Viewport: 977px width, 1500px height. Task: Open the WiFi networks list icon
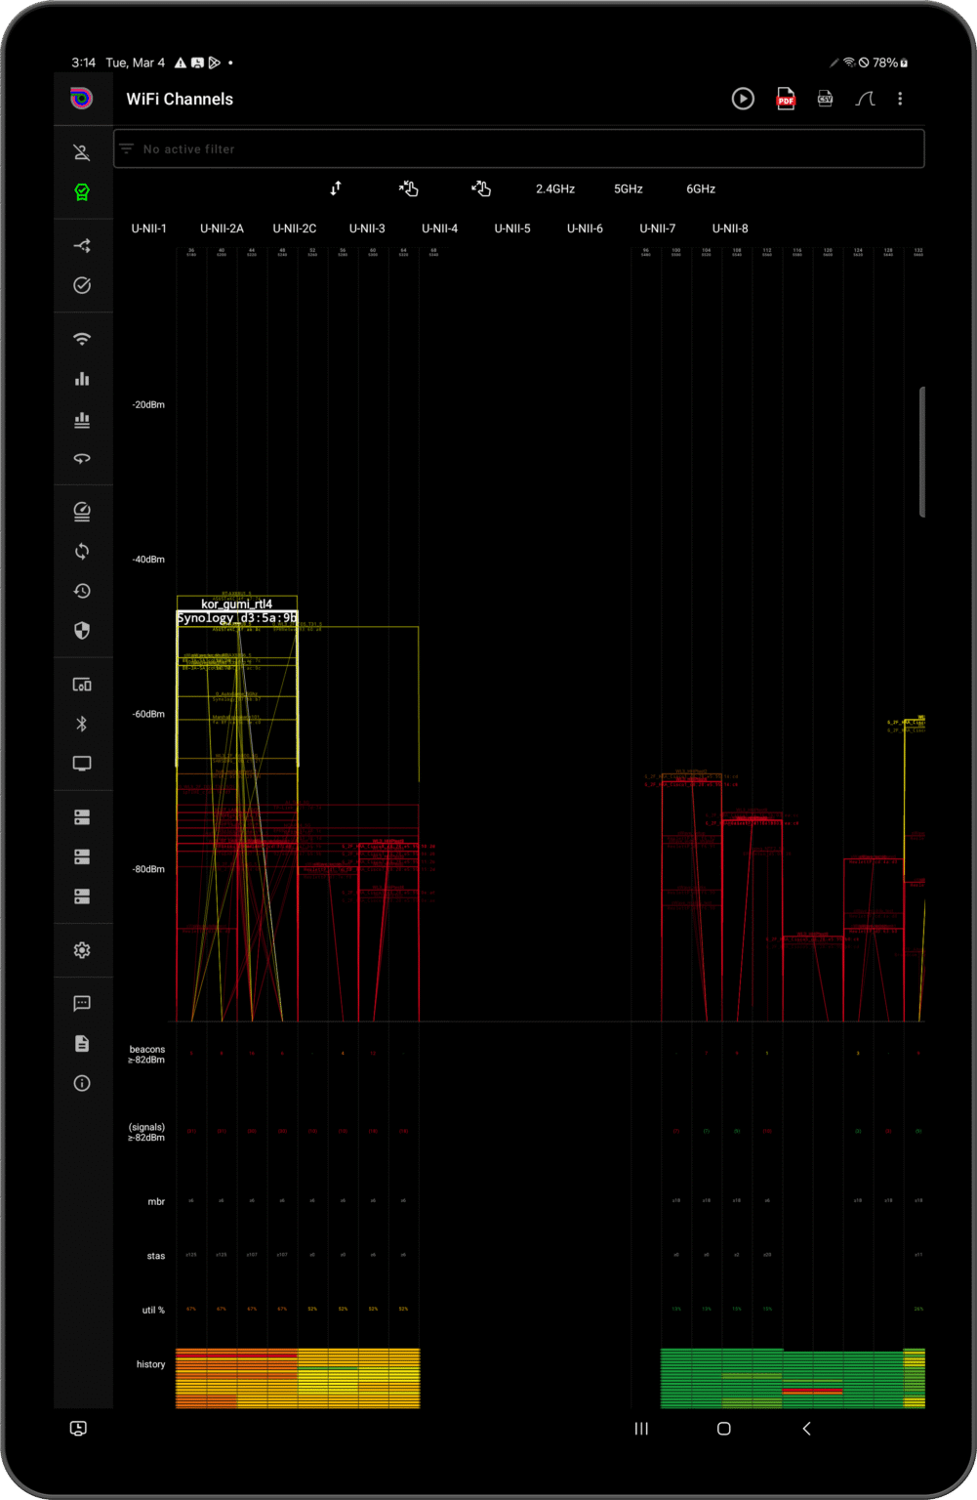[x=82, y=339]
